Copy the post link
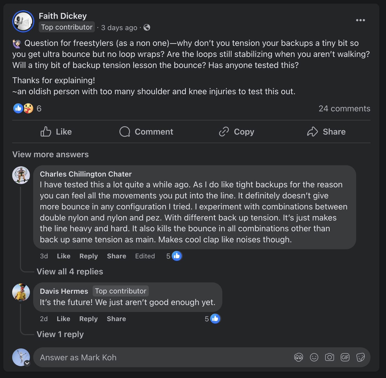This screenshot has height=378, width=386. (x=236, y=132)
